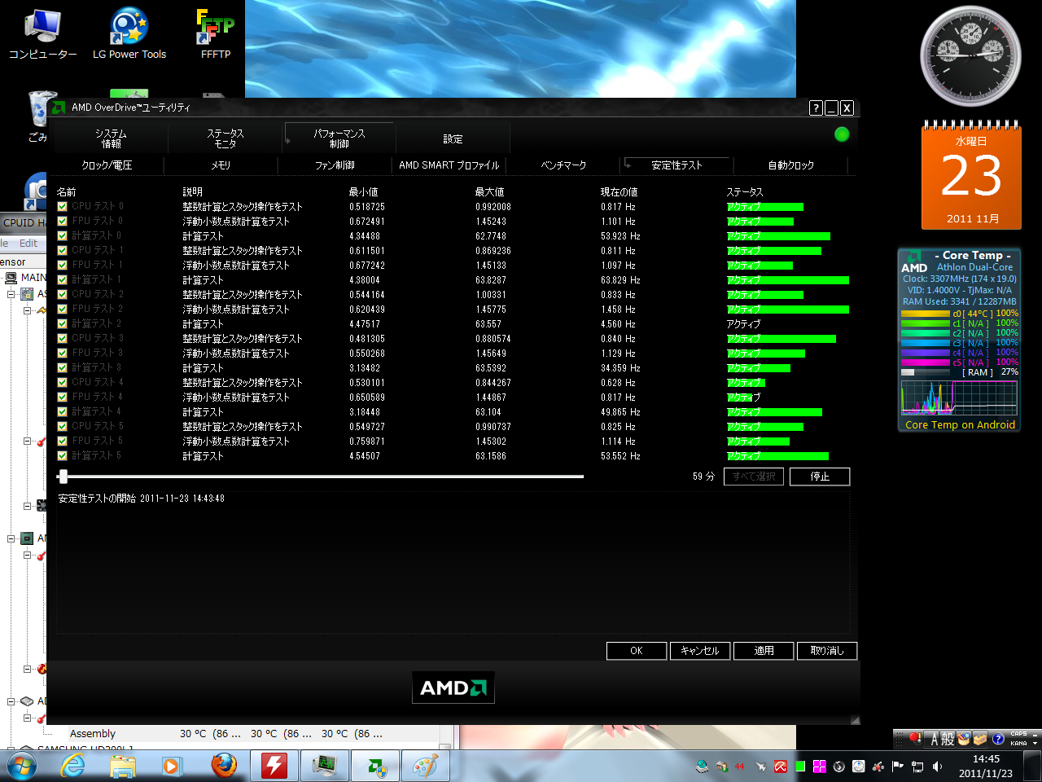Uncheck the 計算テスト 0 checkbox
The width and height of the screenshot is (1042, 782).
(62, 236)
